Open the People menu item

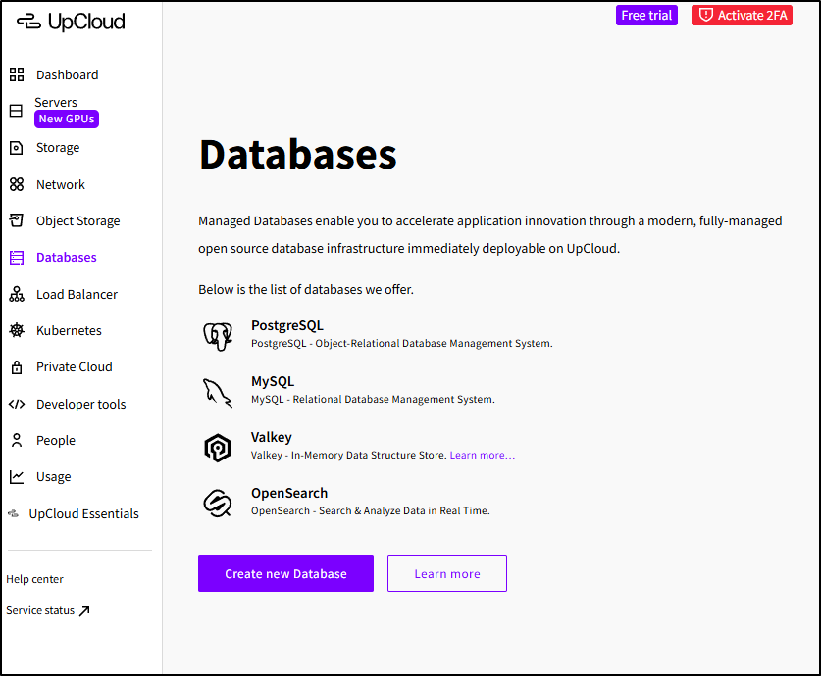(56, 441)
